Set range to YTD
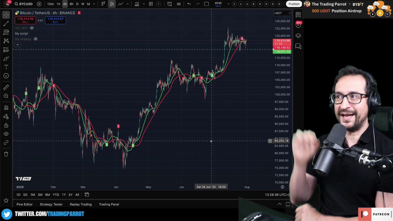Screen dimensions: 393x221 56,195
